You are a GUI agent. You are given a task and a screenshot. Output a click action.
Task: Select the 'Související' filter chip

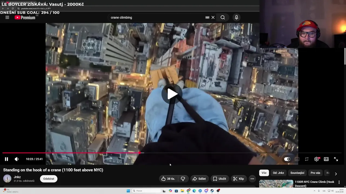pos(297,173)
